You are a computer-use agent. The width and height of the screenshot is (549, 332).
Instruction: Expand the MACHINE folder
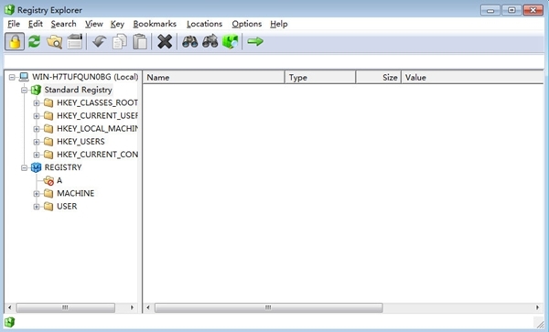point(37,194)
